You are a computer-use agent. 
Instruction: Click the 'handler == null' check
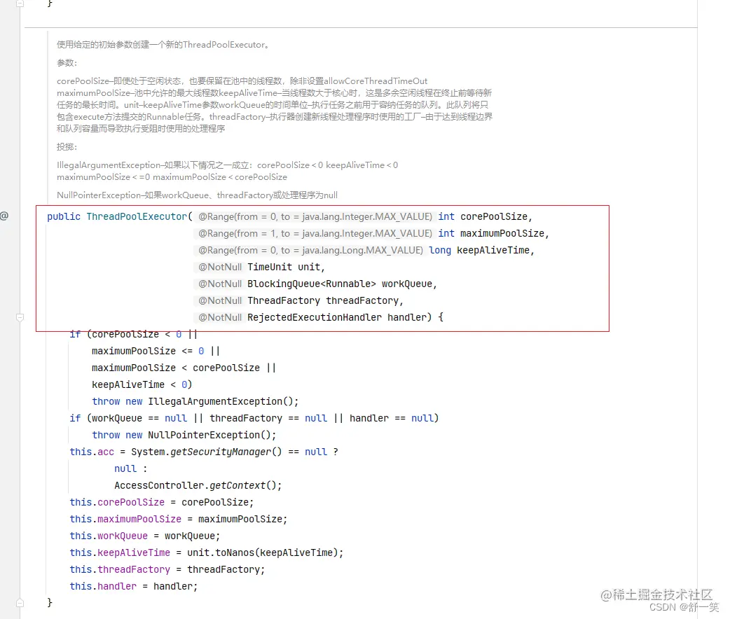[x=391, y=418]
